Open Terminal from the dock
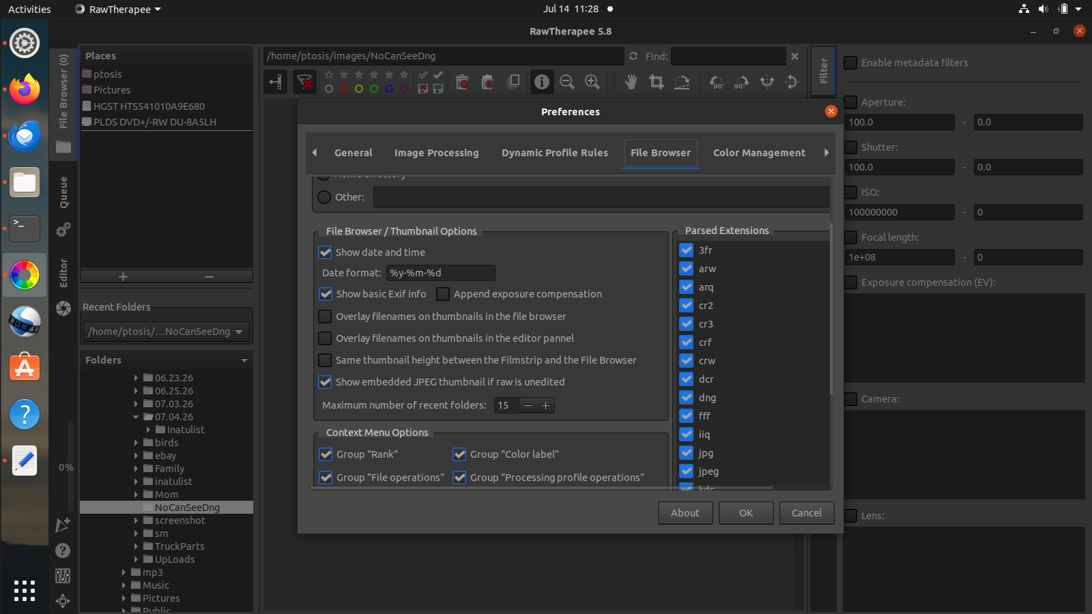Screen dimensions: 1092x614 point(25,229)
